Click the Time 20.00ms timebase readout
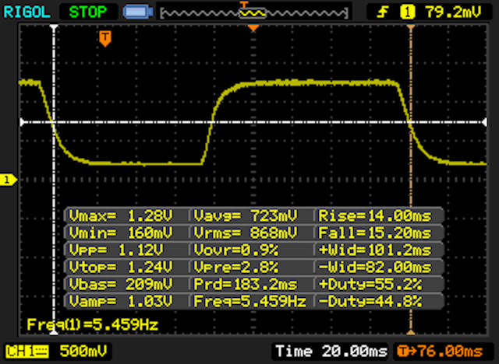Viewport: 499px width, 364px height. [331, 352]
